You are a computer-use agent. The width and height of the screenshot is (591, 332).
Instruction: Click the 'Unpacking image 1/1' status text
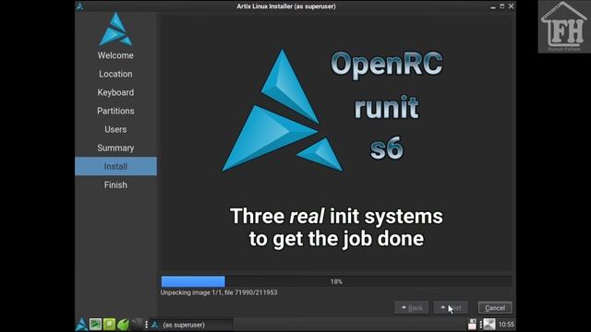tap(219, 292)
